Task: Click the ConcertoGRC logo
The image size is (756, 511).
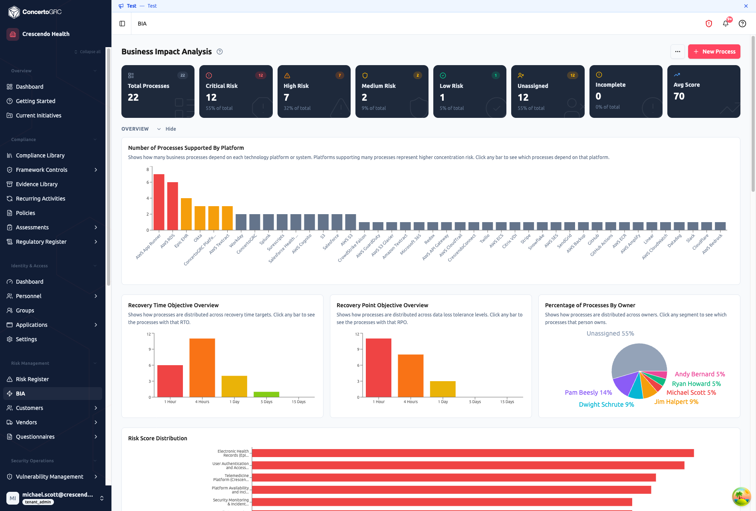Action: [35, 12]
